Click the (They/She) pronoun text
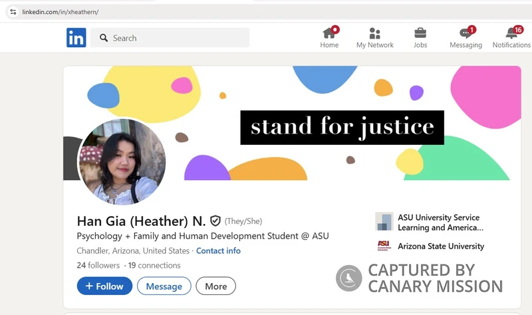Viewport: 532px width, 315px height. (x=243, y=221)
